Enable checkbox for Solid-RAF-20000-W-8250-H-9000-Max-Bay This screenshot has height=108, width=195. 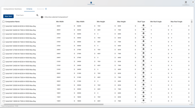(x=4, y=85)
